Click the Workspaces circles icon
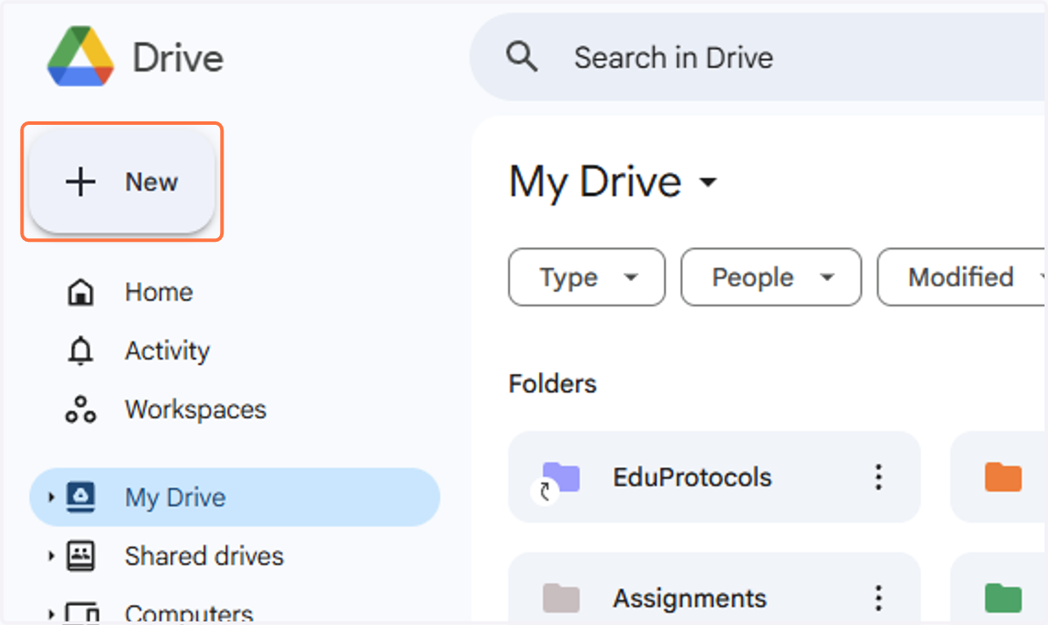The width and height of the screenshot is (1048, 625). pos(81,409)
